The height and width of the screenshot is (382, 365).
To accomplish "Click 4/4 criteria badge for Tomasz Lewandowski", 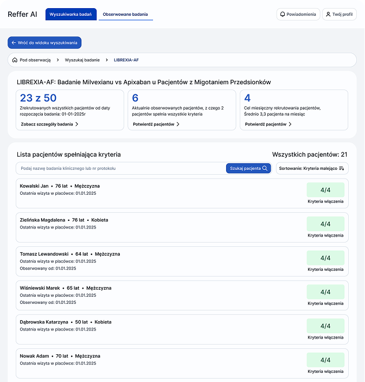I will click(x=325, y=258).
